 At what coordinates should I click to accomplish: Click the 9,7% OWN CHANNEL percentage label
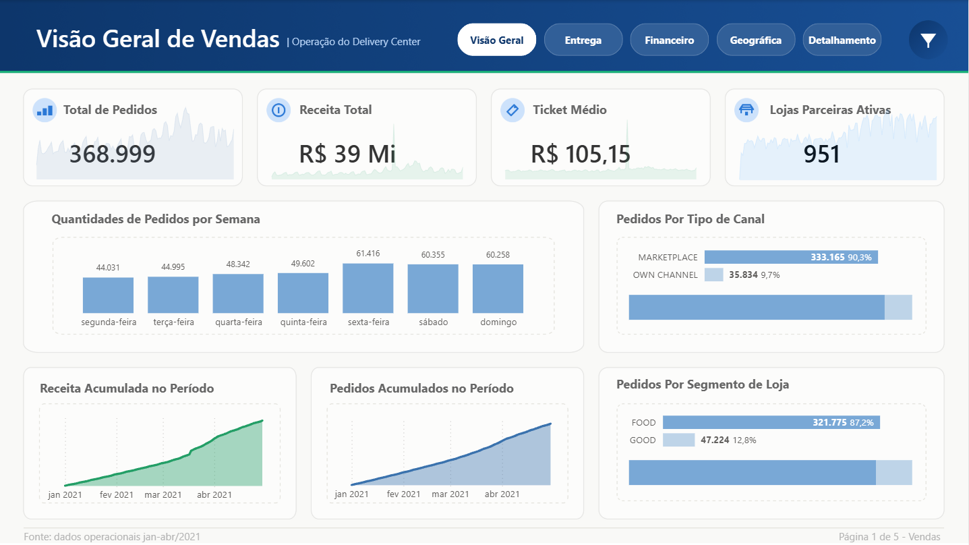(770, 275)
